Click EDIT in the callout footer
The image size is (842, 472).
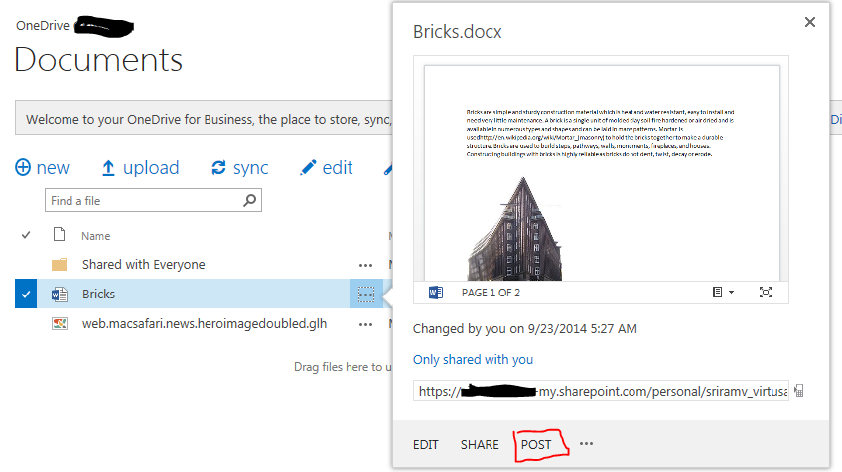[x=426, y=444]
